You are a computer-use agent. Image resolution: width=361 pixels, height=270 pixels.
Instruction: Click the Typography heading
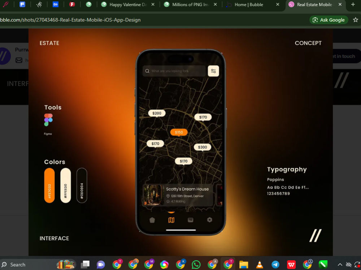[287, 170]
